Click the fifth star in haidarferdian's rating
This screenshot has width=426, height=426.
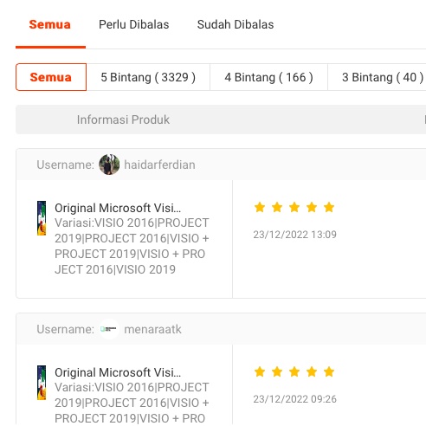[x=329, y=207]
